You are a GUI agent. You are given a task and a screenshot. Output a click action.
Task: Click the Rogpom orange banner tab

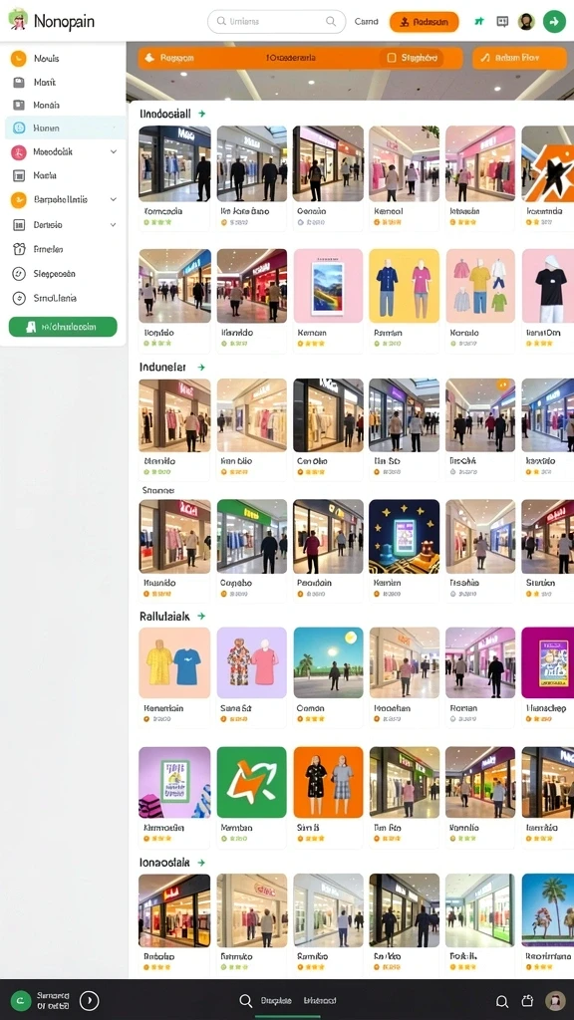(x=169, y=58)
